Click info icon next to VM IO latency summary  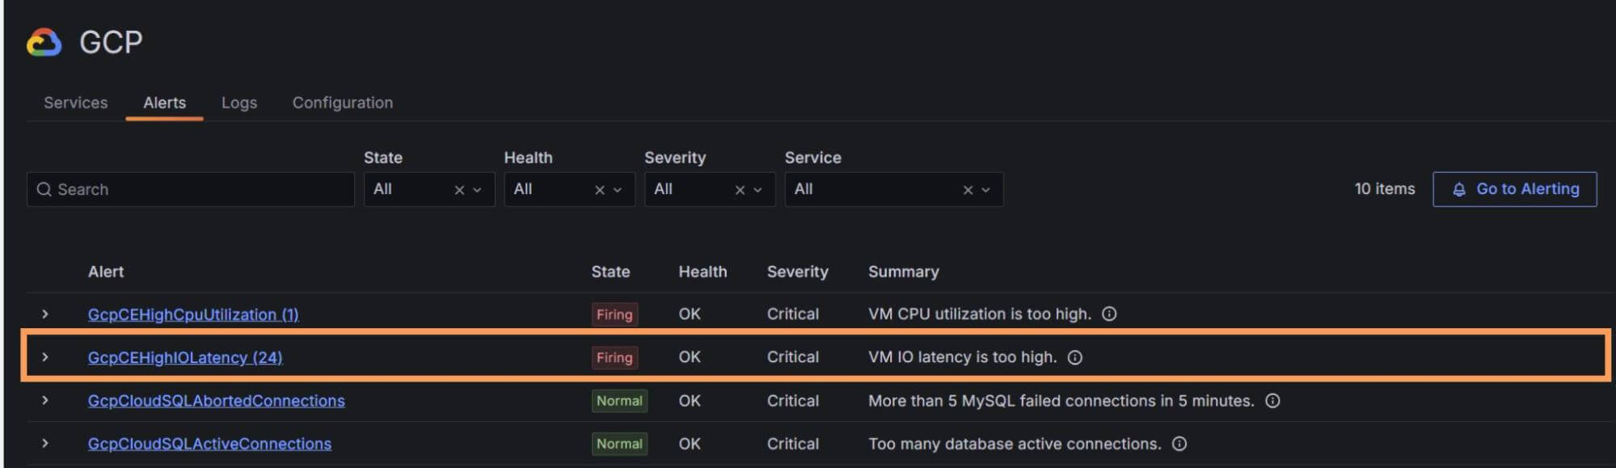[1074, 357]
